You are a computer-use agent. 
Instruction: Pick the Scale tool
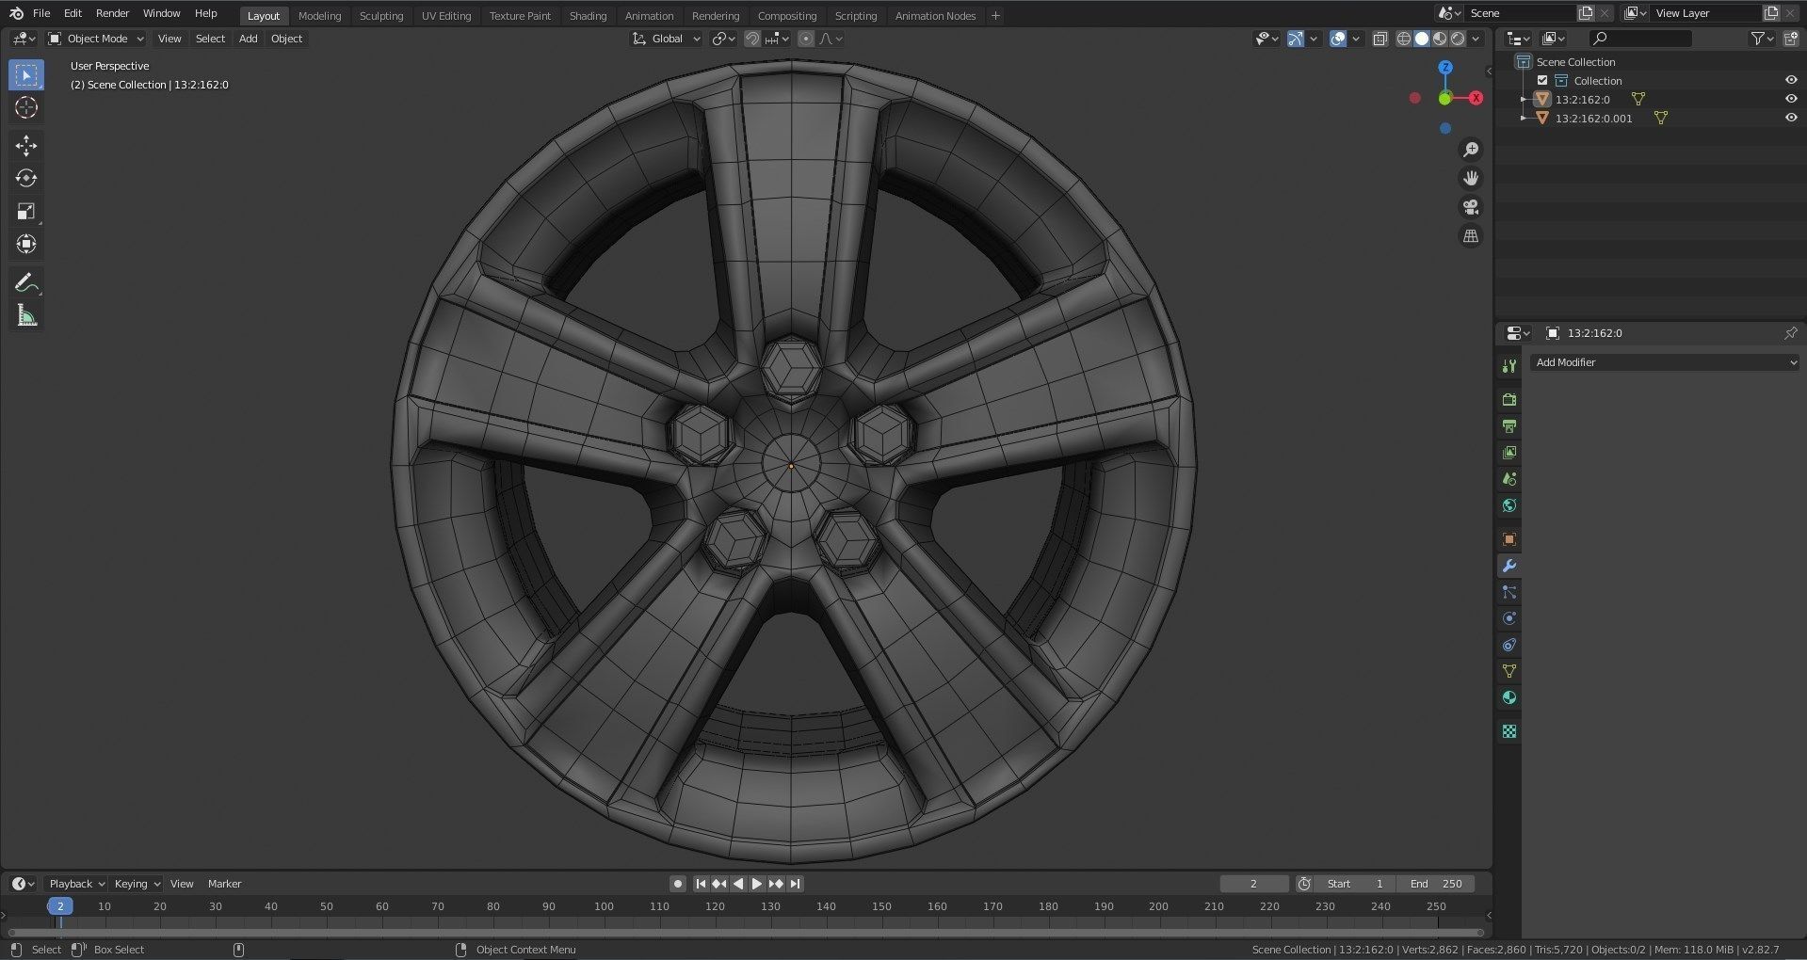26,211
